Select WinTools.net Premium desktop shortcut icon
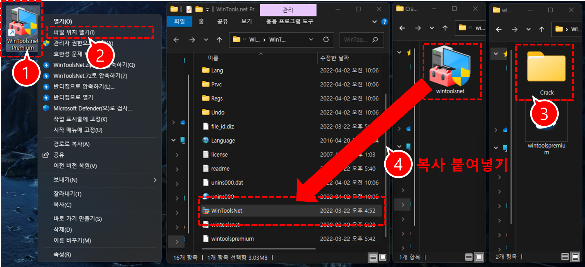Screen dimensions: 585x267 click(22, 29)
